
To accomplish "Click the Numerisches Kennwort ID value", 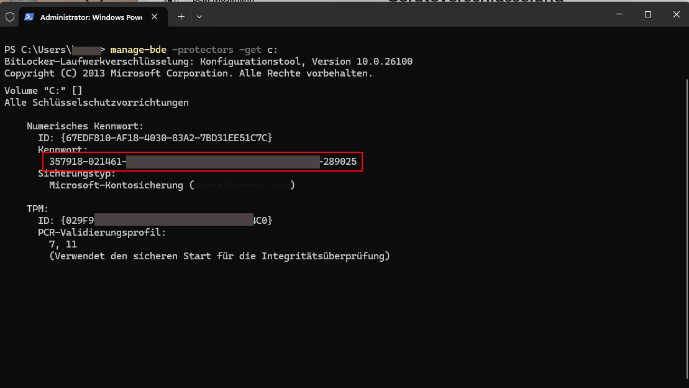I will click(167, 137).
